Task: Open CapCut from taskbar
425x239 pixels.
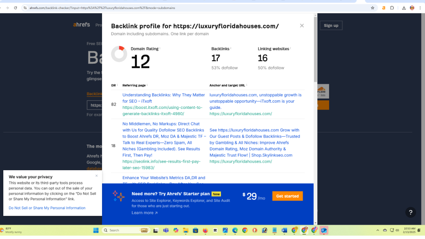Action: [215, 231]
